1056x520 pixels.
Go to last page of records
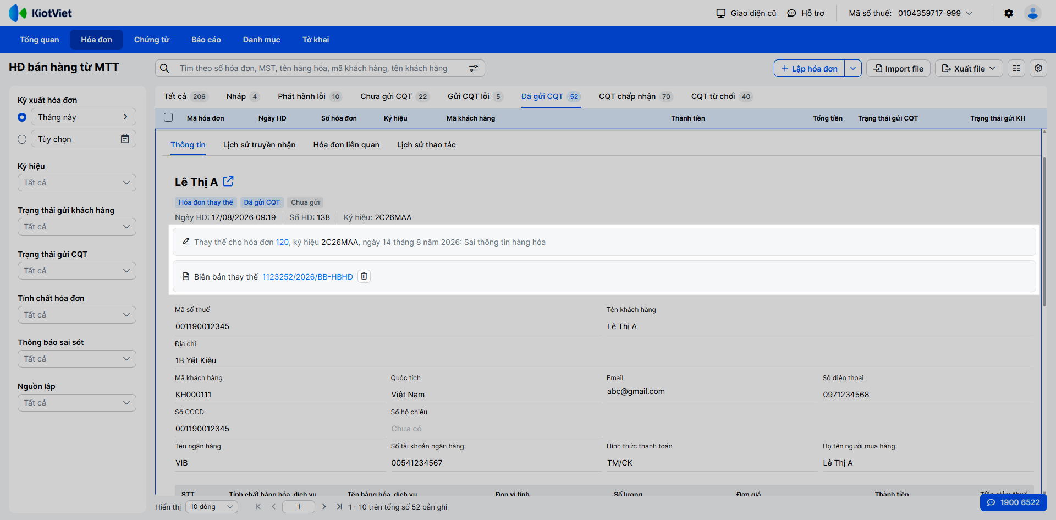(339, 507)
